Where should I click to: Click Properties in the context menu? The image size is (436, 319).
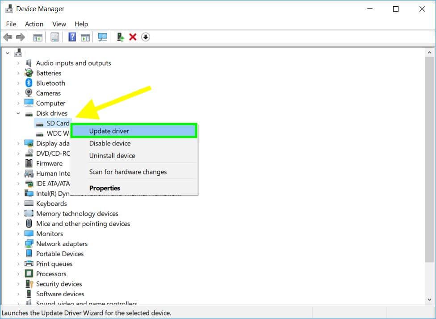[x=105, y=188]
